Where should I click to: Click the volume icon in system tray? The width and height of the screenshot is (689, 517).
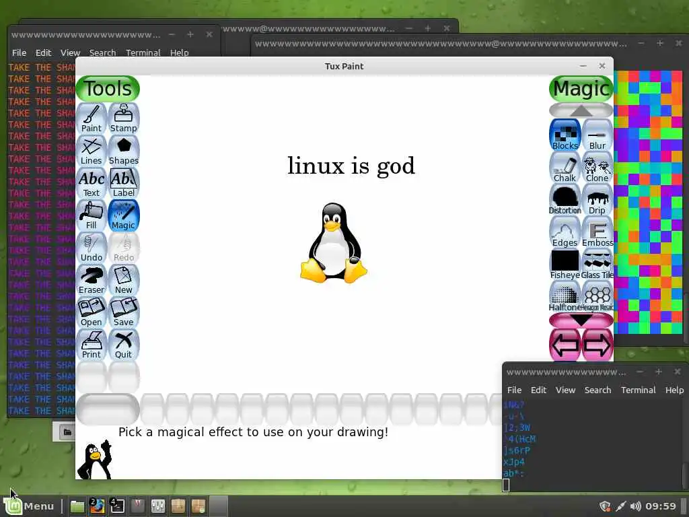coord(635,506)
